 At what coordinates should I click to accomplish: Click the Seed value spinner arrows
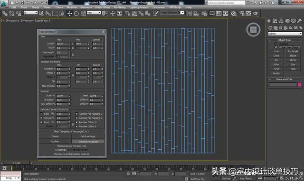click(x=102, y=96)
